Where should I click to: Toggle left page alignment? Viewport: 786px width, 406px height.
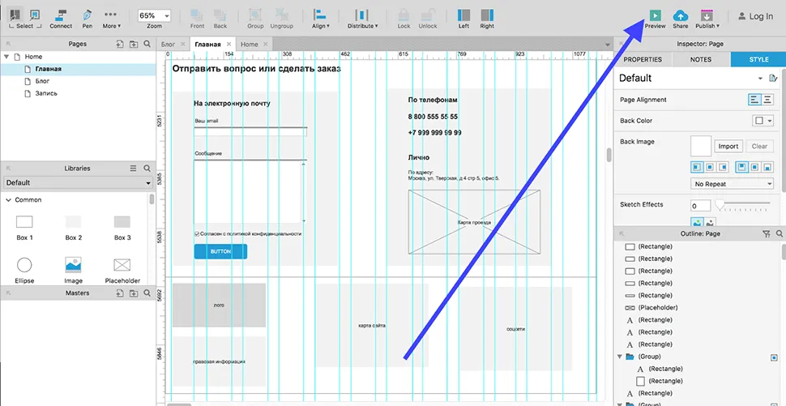754,100
